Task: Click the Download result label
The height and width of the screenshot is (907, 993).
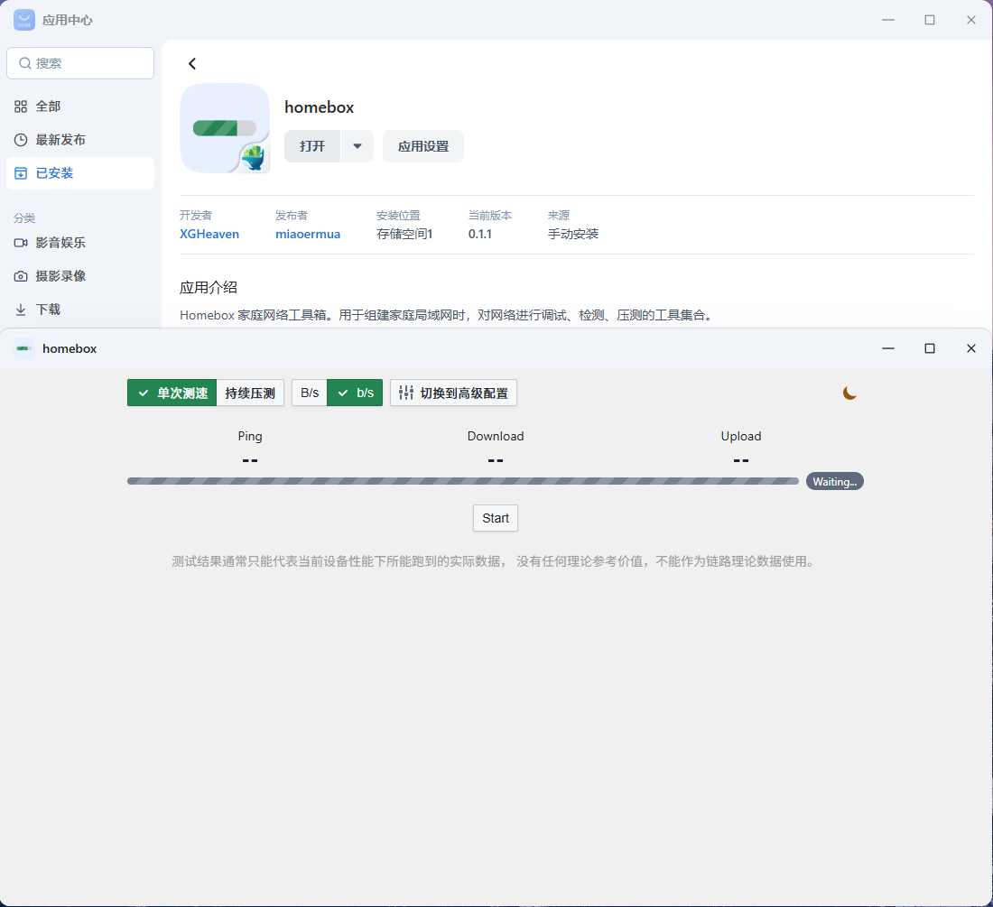Action: [496, 436]
